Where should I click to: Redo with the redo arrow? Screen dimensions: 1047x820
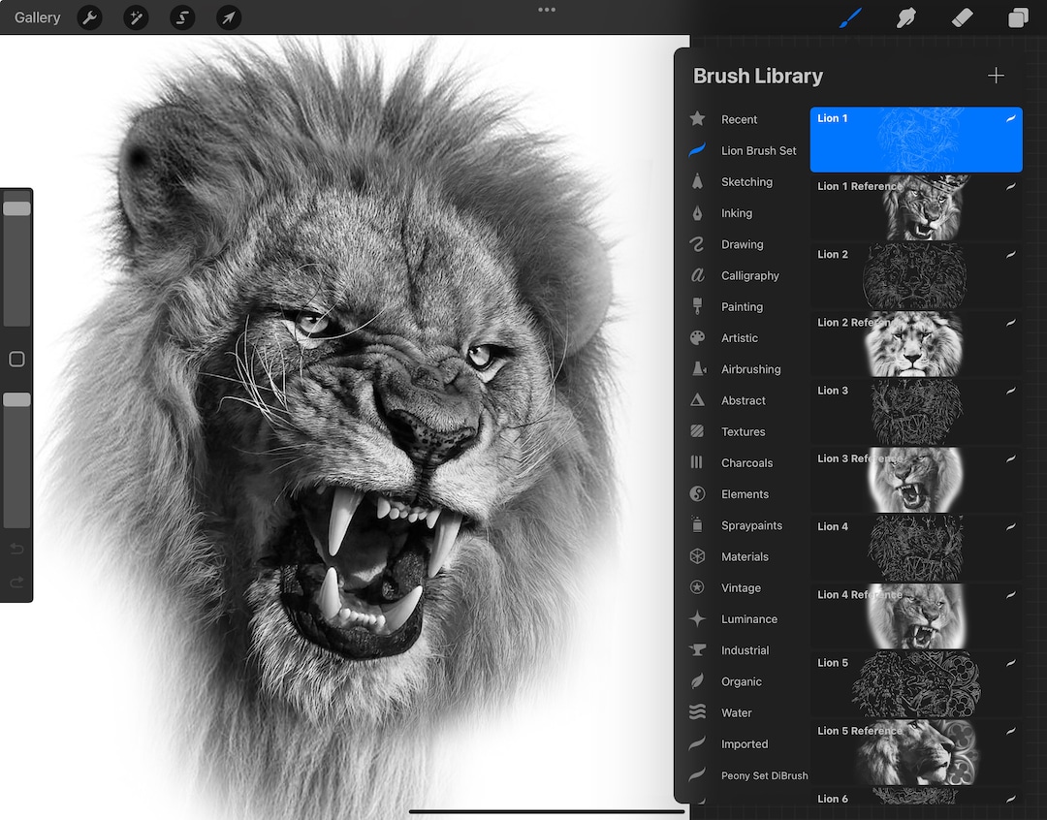(x=16, y=583)
